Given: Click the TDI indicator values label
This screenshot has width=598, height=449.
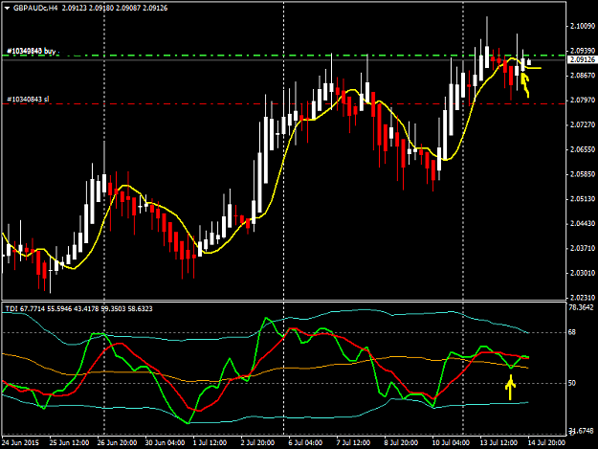Looking at the screenshot, I should [78, 308].
